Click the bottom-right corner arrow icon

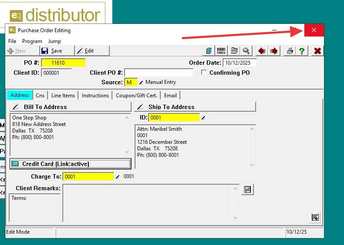point(315,217)
